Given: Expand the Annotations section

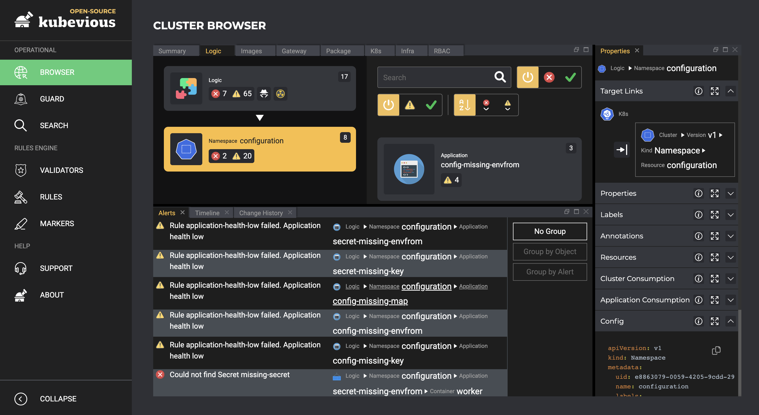Looking at the screenshot, I should point(731,236).
